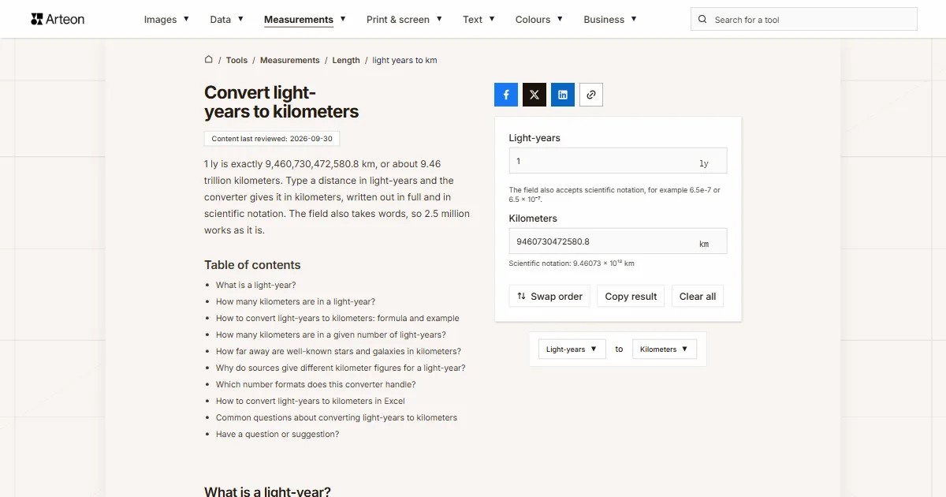Swap the conversion order
The image size is (946, 497).
pos(549,297)
